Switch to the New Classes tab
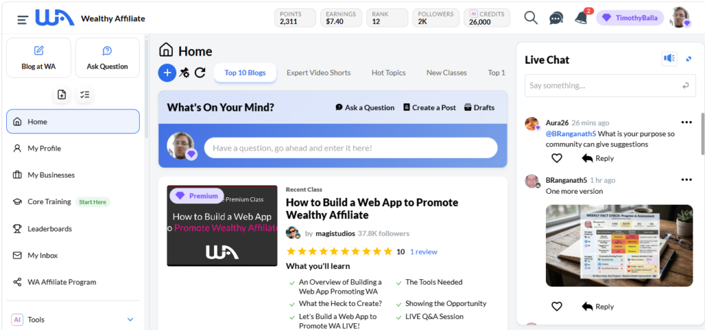 (446, 73)
